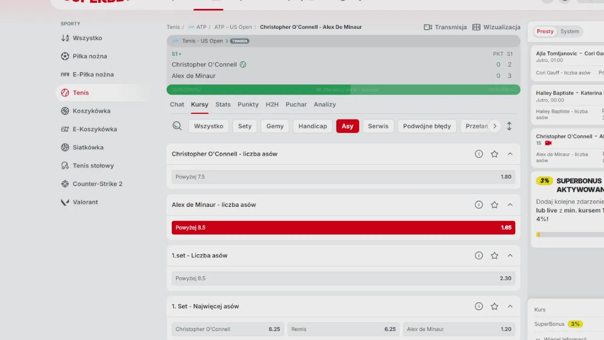The width and height of the screenshot is (604, 340).
Task: Select the Counter-Strike 2 crosshair icon
Action: click(x=65, y=184)
